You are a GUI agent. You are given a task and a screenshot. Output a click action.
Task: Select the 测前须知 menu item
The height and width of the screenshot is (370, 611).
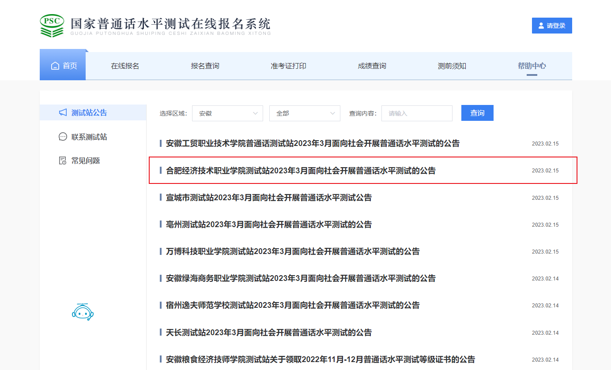452,66
